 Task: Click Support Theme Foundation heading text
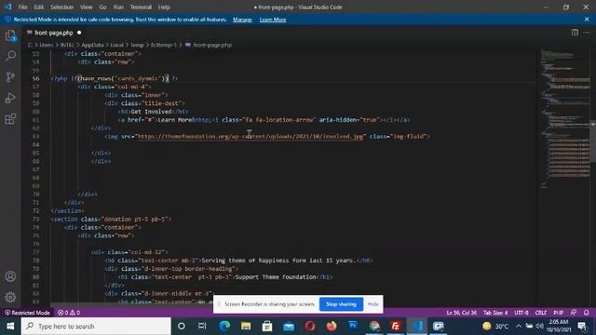click(276, 277)
